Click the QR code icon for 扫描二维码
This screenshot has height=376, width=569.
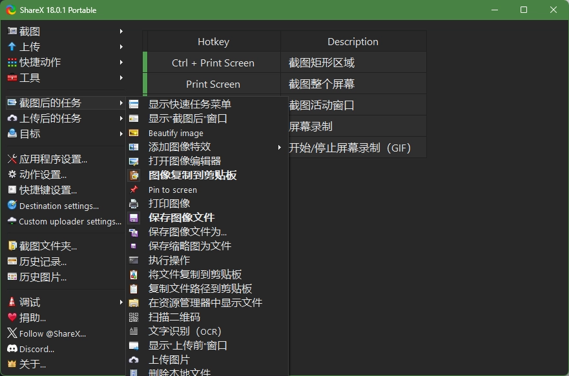[134, 317]
